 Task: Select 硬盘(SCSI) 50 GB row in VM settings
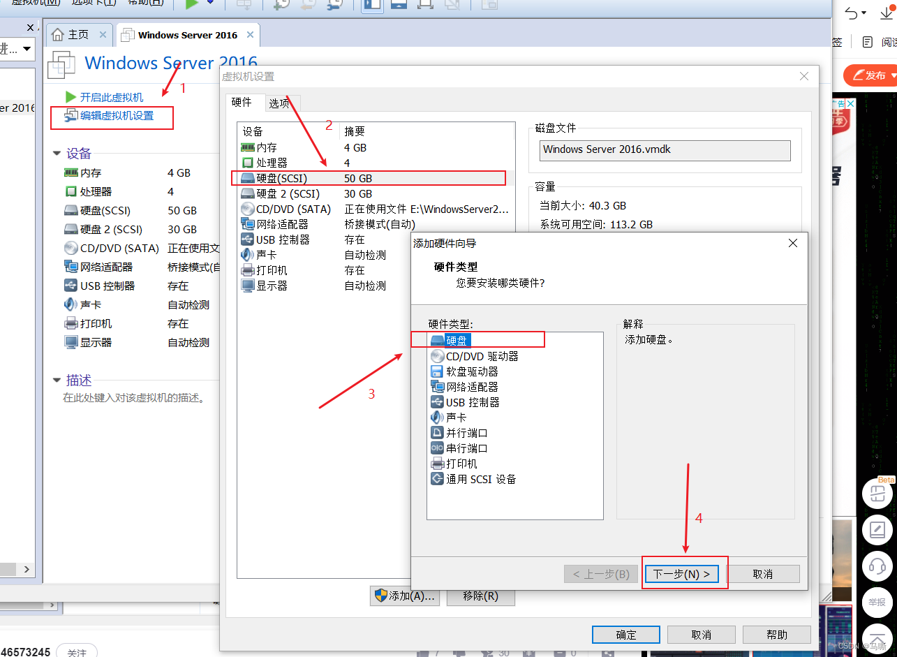pos(376,178)
